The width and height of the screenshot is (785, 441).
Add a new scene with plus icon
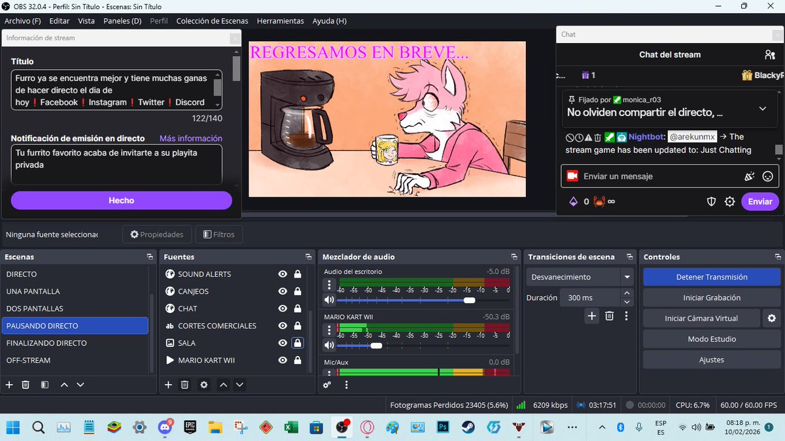pyautogui.click(x=9, y=385)
